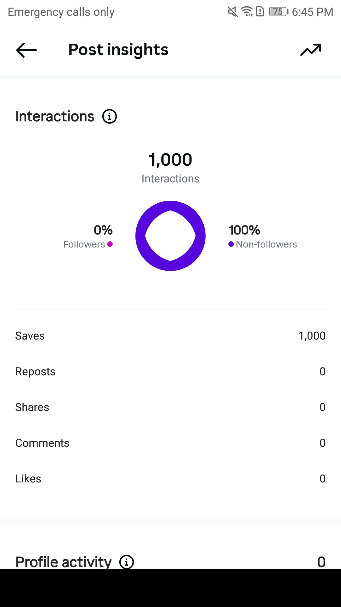Tap the Comments row
Screen dimensions: 341x607
pos(170,443)
